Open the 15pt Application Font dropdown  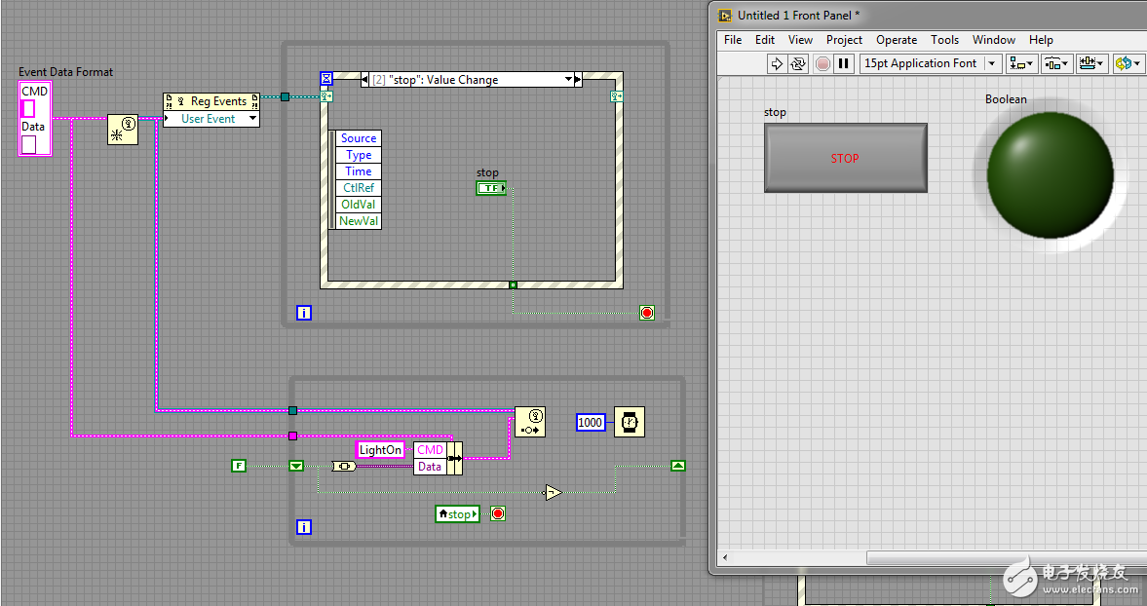tap(931, 63)
